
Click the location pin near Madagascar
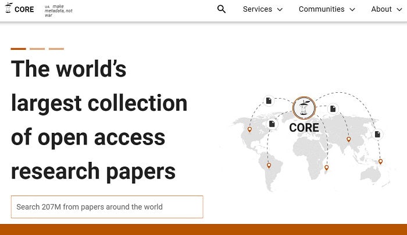pyautogui.click(x=327, y=168)
